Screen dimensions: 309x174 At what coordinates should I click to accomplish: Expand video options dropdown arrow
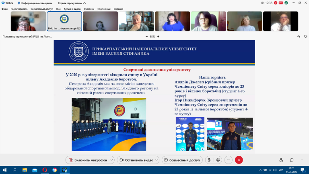(157, 160)
